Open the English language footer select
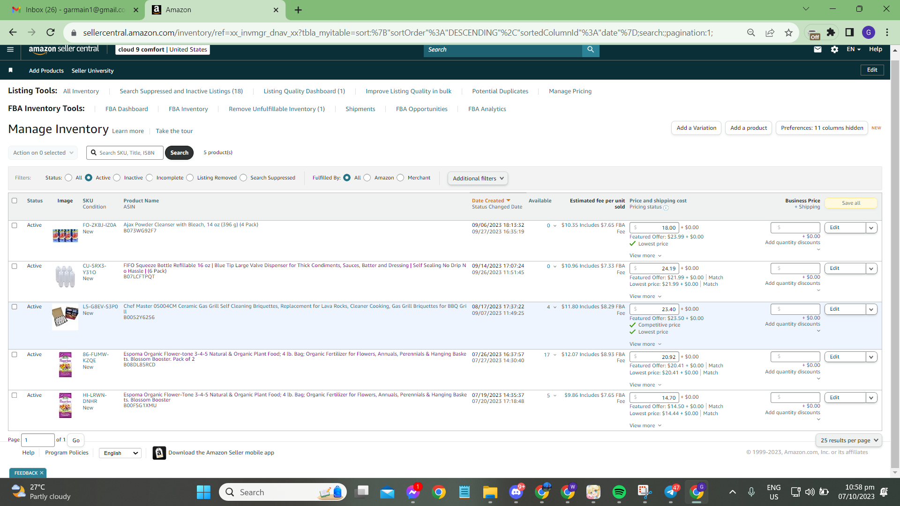The image size is (900, 506). click(120, 453)
